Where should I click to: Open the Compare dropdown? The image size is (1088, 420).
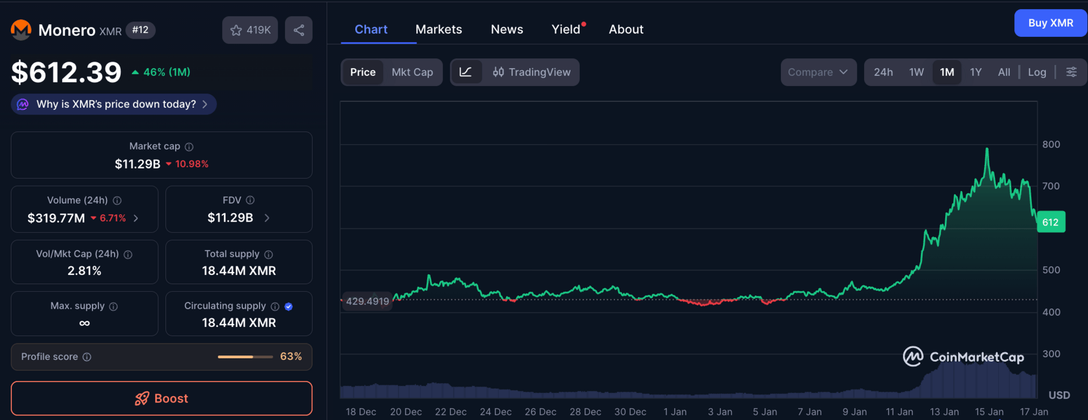tap(818, 72)
